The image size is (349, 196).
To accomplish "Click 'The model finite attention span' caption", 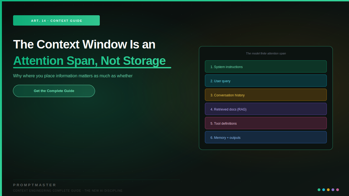I will [266, 53].
